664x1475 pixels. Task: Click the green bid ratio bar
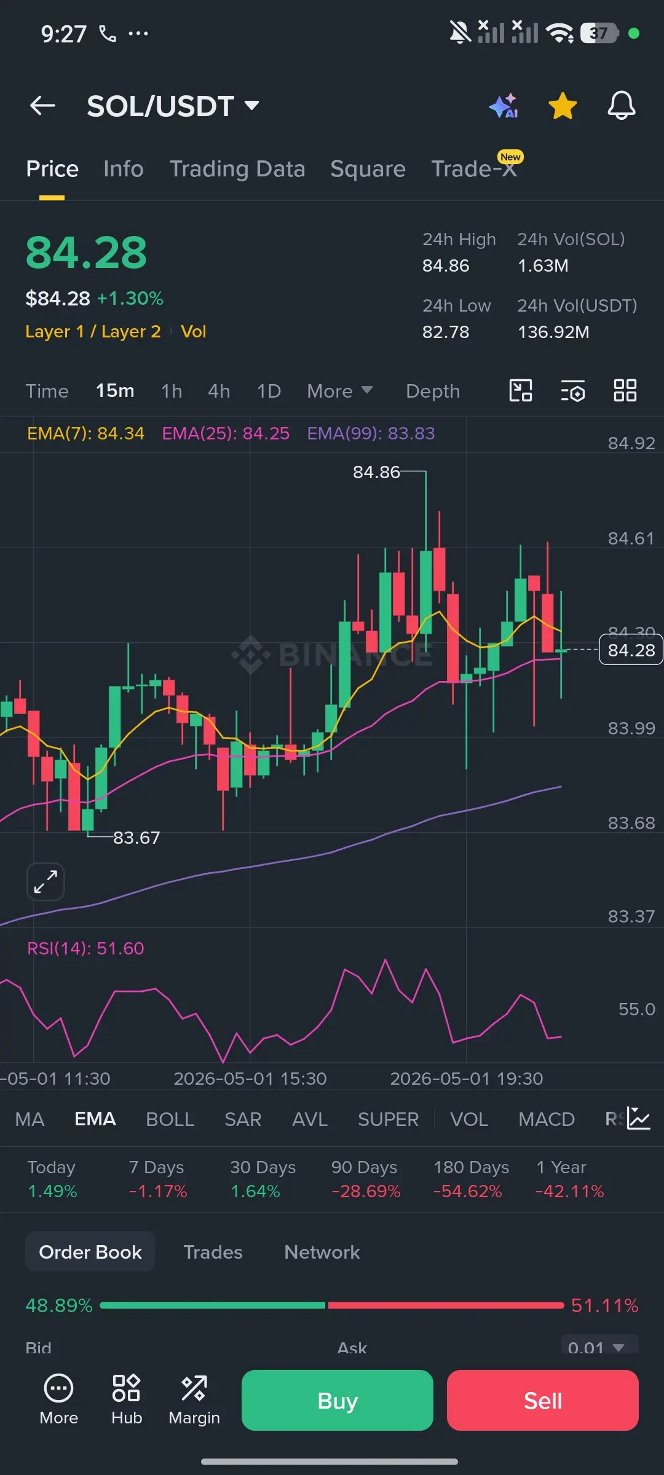(212, 1305)
